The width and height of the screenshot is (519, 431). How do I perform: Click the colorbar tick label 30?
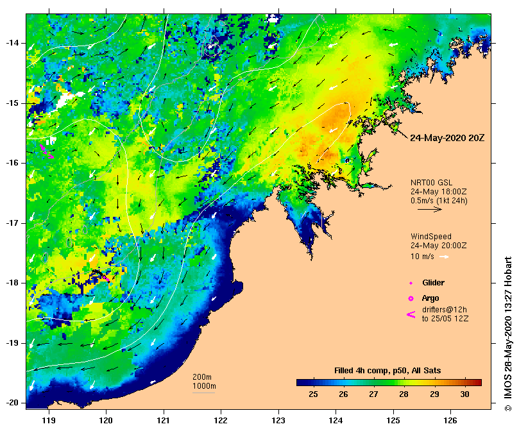464,394
